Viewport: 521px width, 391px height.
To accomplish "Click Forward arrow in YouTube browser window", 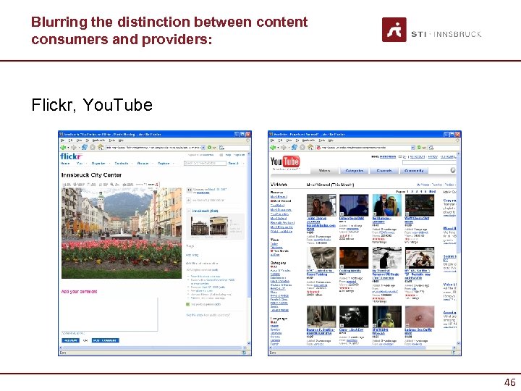I will click(284, 147).
